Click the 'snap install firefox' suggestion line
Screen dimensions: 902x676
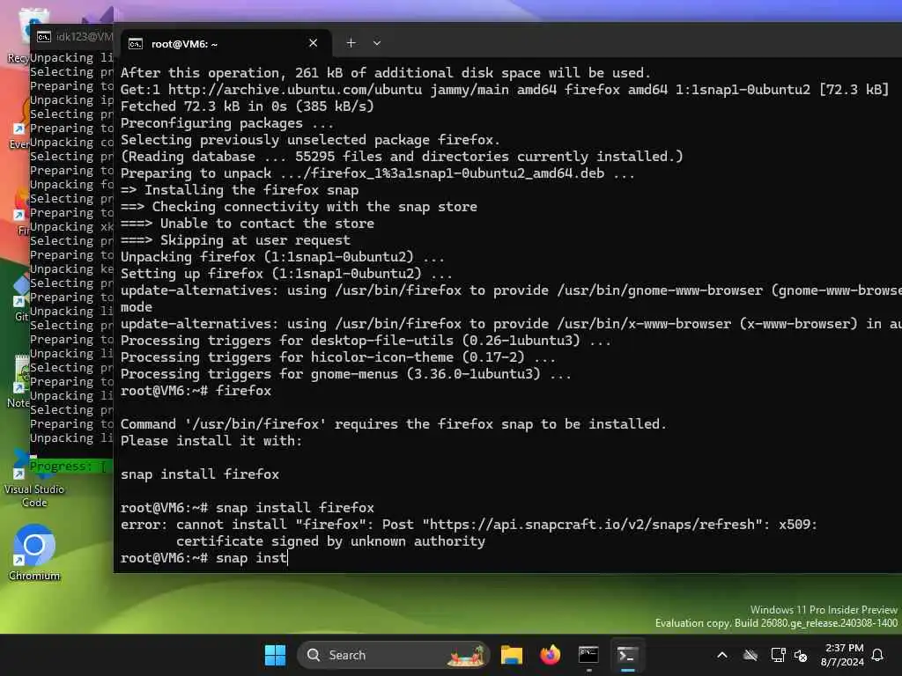click(200, 474)
